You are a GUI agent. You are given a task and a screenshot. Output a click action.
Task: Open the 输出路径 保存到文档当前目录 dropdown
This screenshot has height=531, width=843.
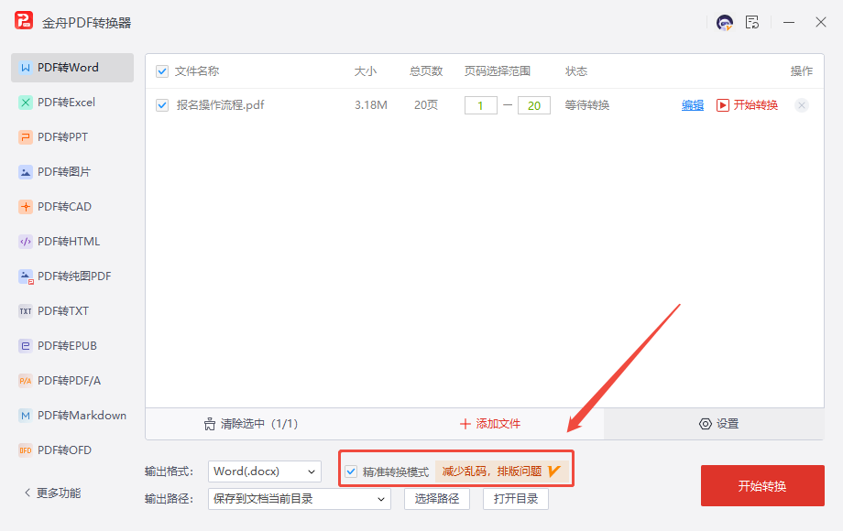[300, 499]
